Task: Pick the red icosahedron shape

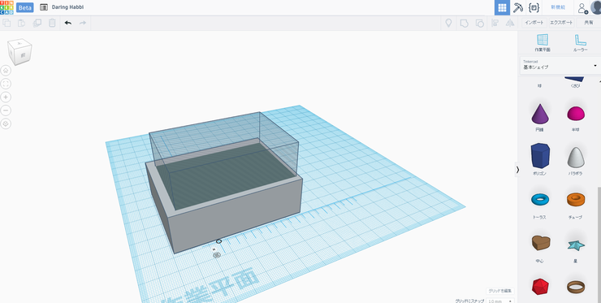Action: (x=540, y=287)
